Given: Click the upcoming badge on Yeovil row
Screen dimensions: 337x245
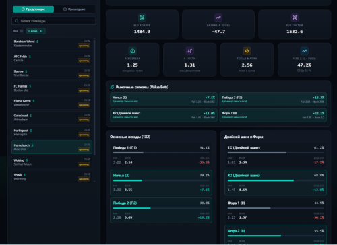Looking at the screenshot, I should (x=84, y=179).
